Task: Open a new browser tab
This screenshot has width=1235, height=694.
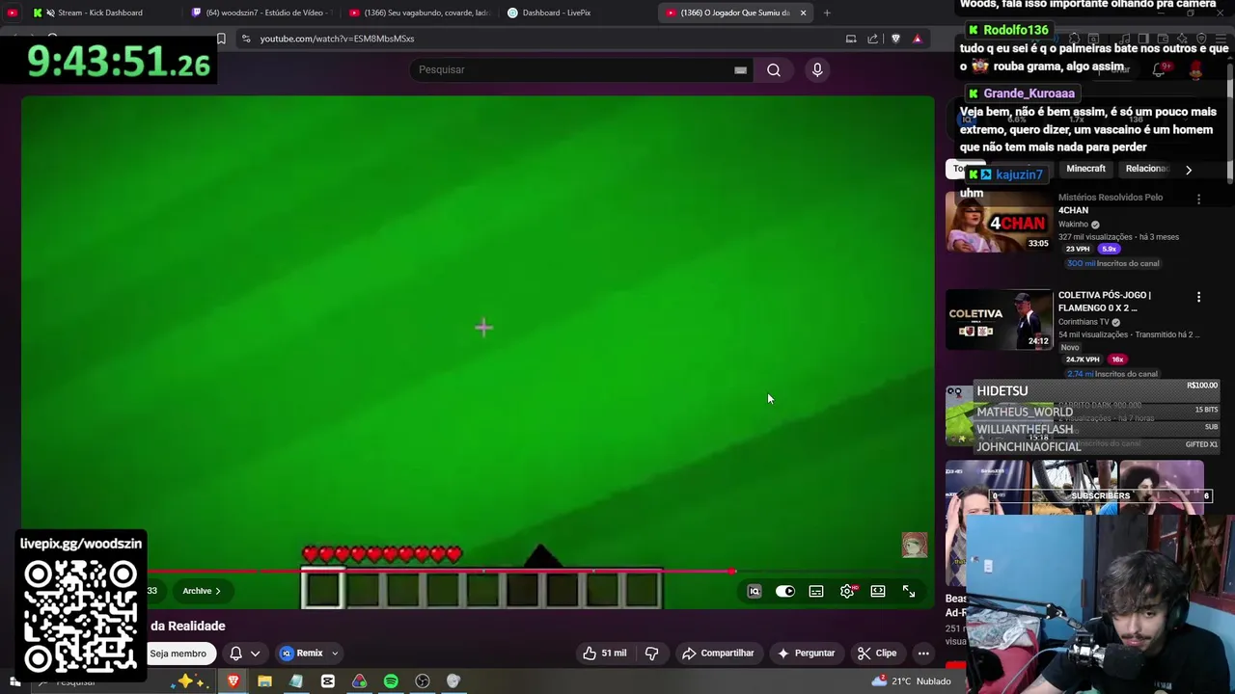Action: click(x=827, y=13)
